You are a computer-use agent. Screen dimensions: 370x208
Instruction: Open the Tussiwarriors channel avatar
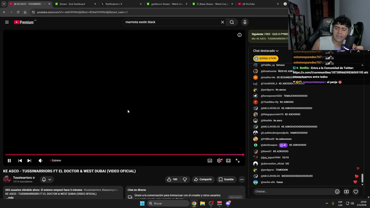7,179
